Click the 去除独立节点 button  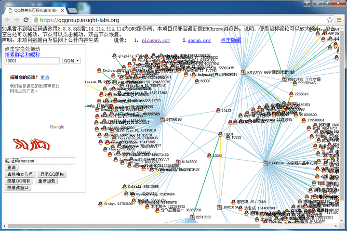20,174
